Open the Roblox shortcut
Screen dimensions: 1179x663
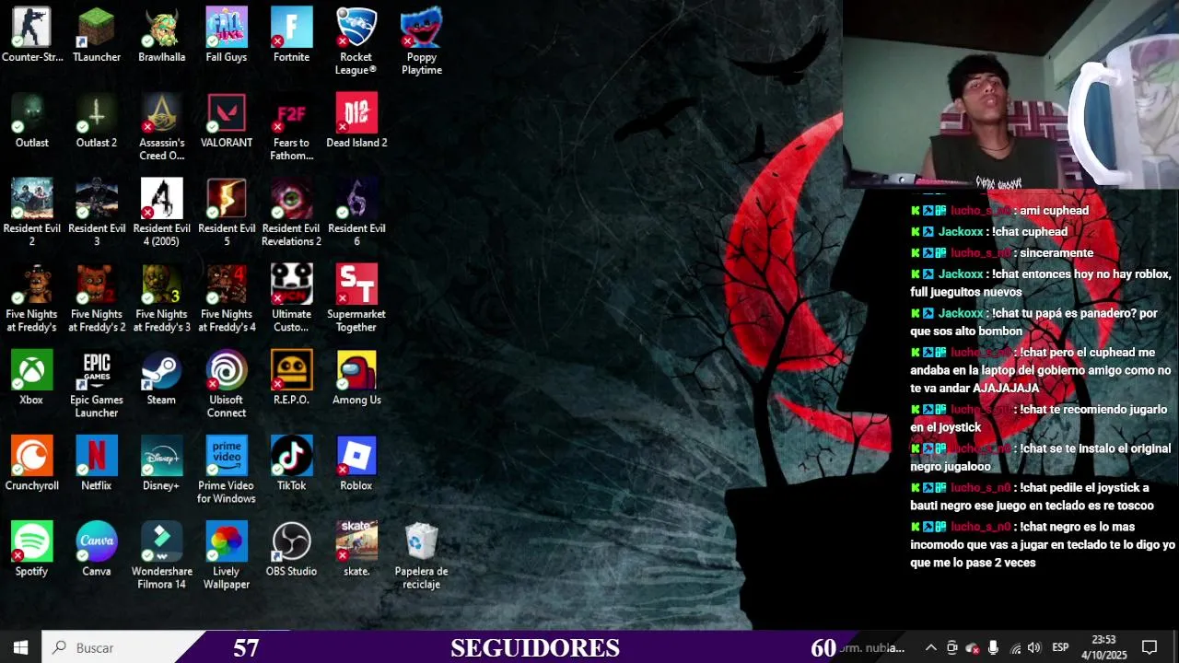point(356,464)
